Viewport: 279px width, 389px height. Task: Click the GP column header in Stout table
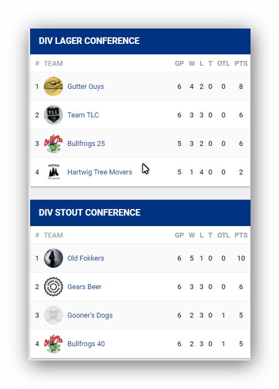(179, 235)
